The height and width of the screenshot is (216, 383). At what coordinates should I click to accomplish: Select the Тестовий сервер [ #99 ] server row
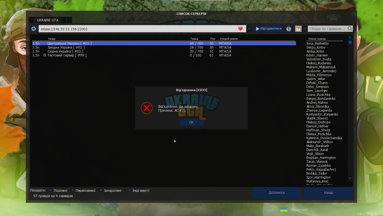point(164,55)
